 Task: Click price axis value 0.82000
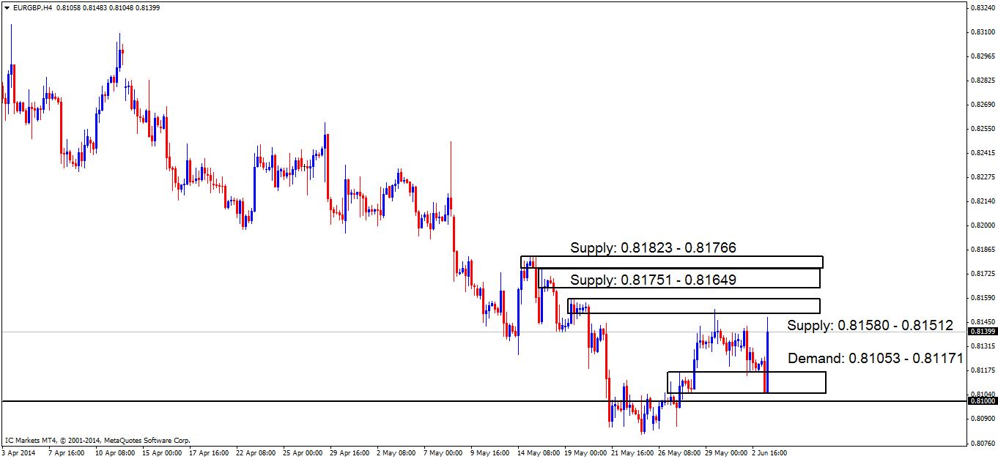(x=982, y=225)
